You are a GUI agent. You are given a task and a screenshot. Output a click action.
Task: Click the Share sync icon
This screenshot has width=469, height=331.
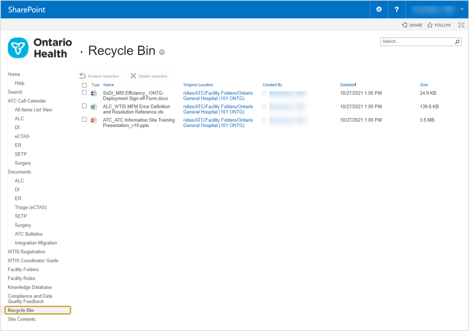[405, 25]
